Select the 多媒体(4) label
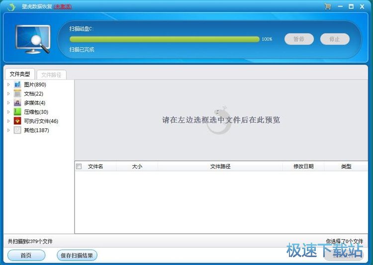The height and width of the screenshot is (265, 373). 34,103
